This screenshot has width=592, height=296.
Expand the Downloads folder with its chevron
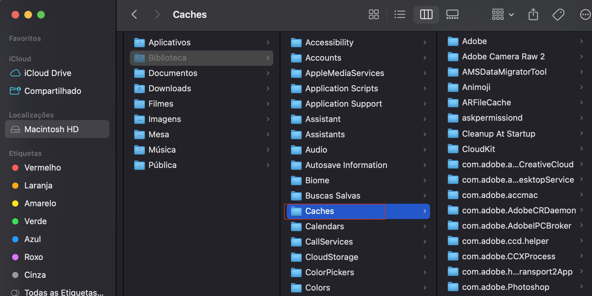coord(268,88)
